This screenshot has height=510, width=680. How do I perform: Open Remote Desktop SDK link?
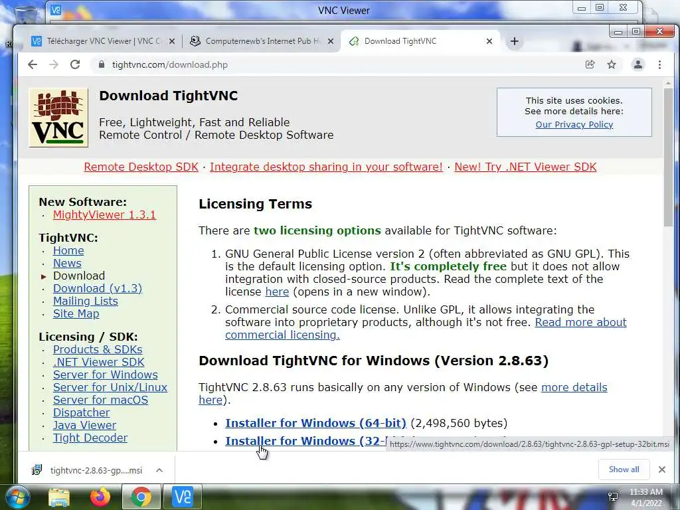pos(141,167)
